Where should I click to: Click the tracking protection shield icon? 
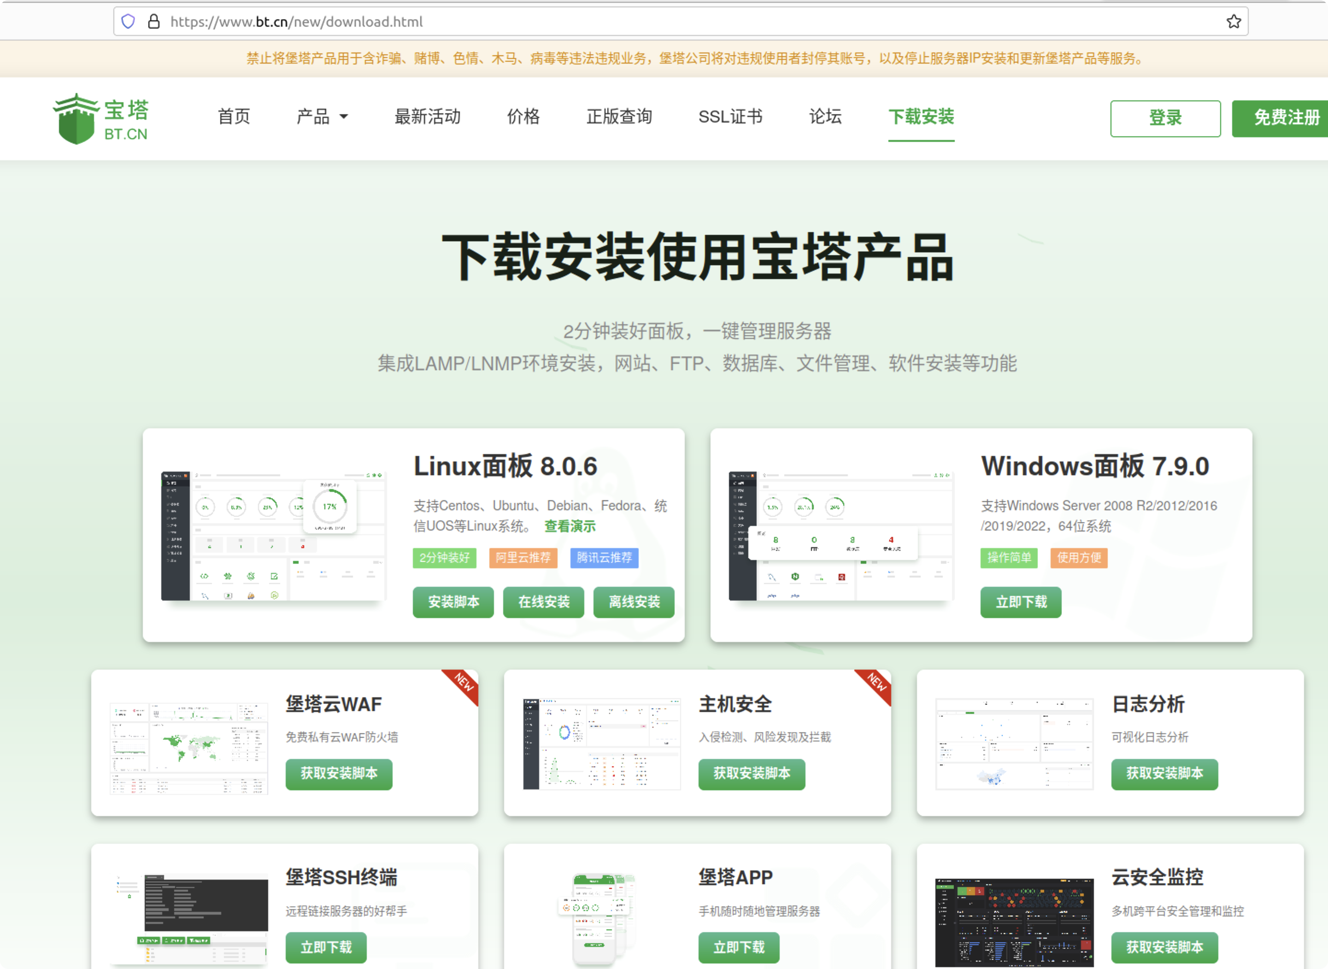pos(128,22)
